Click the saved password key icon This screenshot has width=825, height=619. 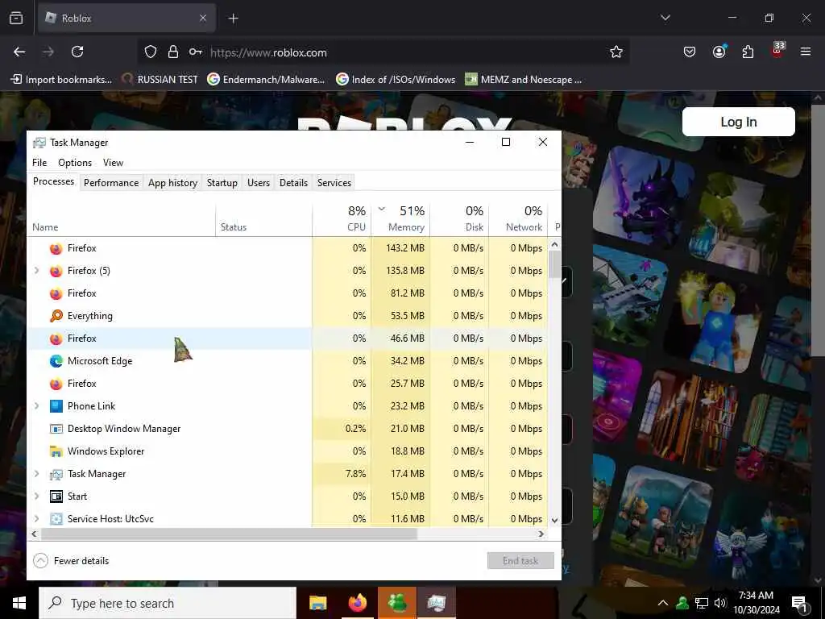tap(196, 52)
